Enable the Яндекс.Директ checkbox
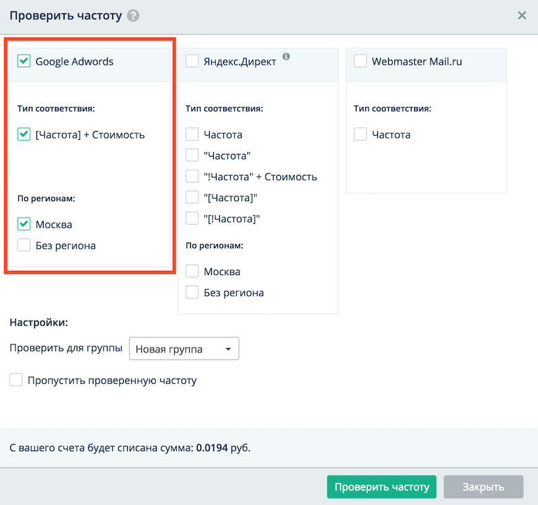 click(x=192, y=61)
